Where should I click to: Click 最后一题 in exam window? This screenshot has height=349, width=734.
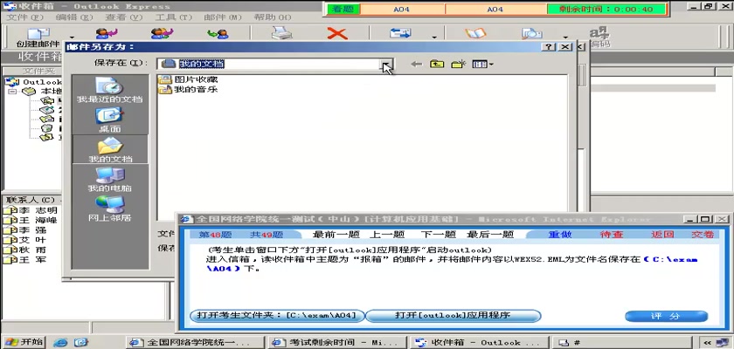tap(490, 235)
